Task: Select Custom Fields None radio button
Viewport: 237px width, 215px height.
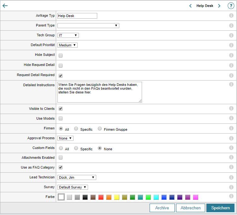Action: click(x=100, y=148)
